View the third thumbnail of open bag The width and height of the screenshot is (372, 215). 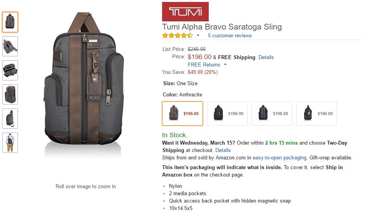(x=10, y=70)
